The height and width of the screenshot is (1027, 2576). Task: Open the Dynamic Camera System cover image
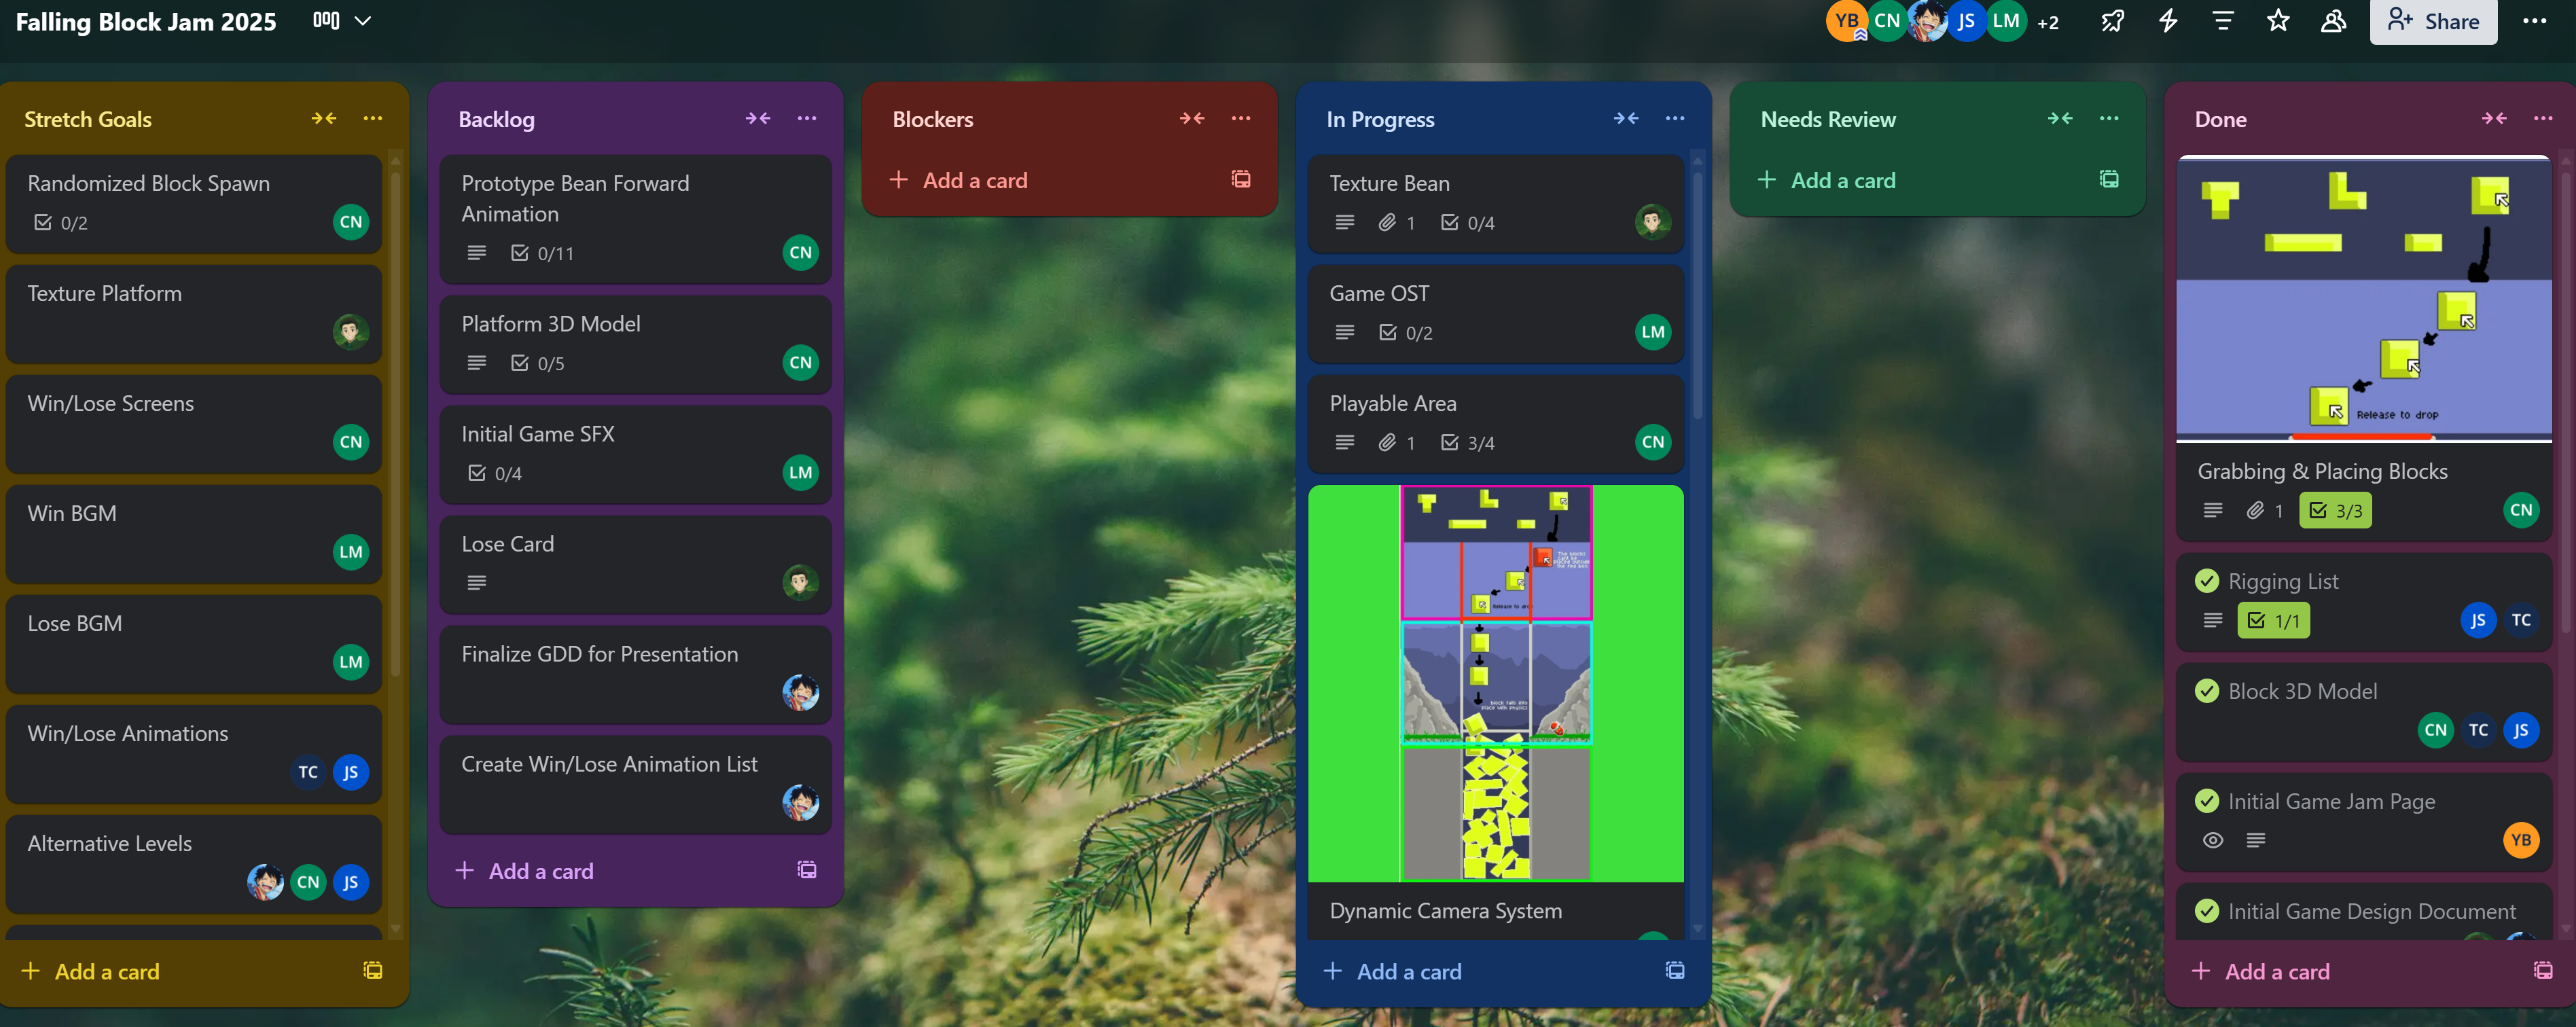(1495, 683)
